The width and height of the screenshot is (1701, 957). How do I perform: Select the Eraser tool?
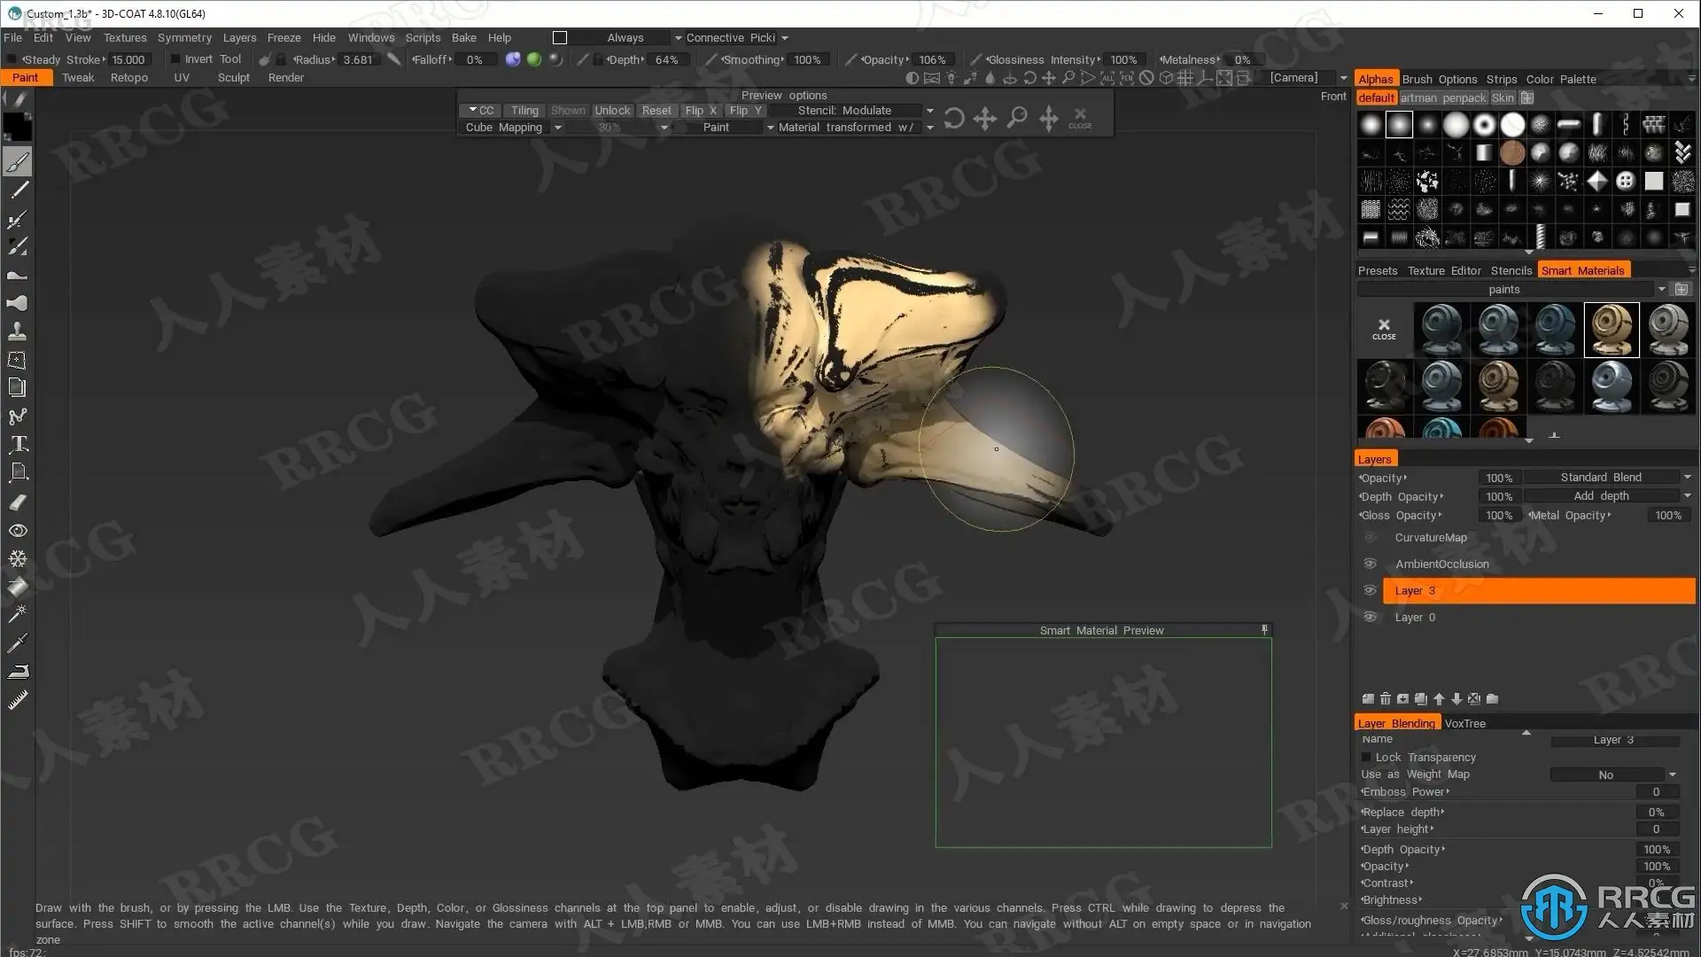[18, 502]
